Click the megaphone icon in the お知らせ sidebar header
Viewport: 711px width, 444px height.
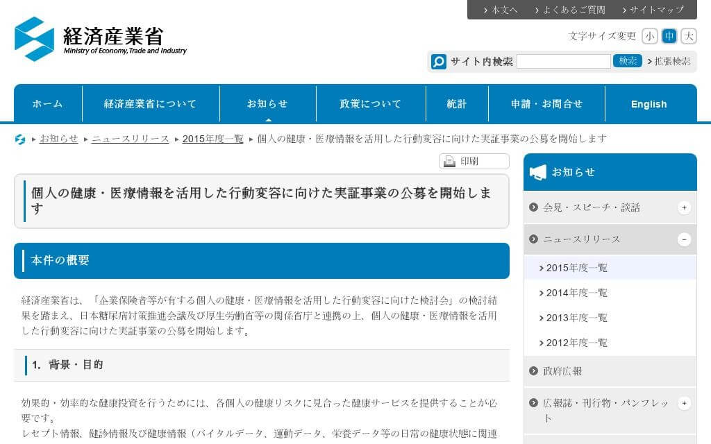538,173
